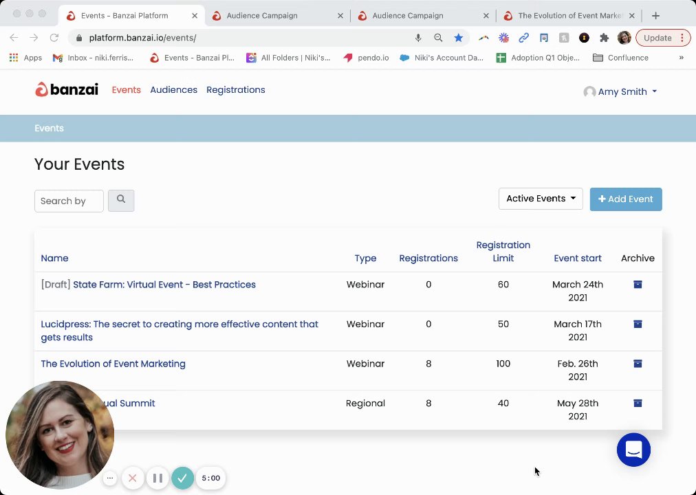696x495 pixels.
Task: Archive the Lucidpress webinar event
Action: click(x=638, y=324)
